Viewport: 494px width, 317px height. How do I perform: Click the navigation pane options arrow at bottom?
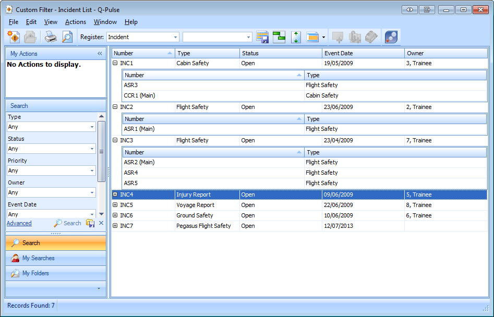coord(99,288)
